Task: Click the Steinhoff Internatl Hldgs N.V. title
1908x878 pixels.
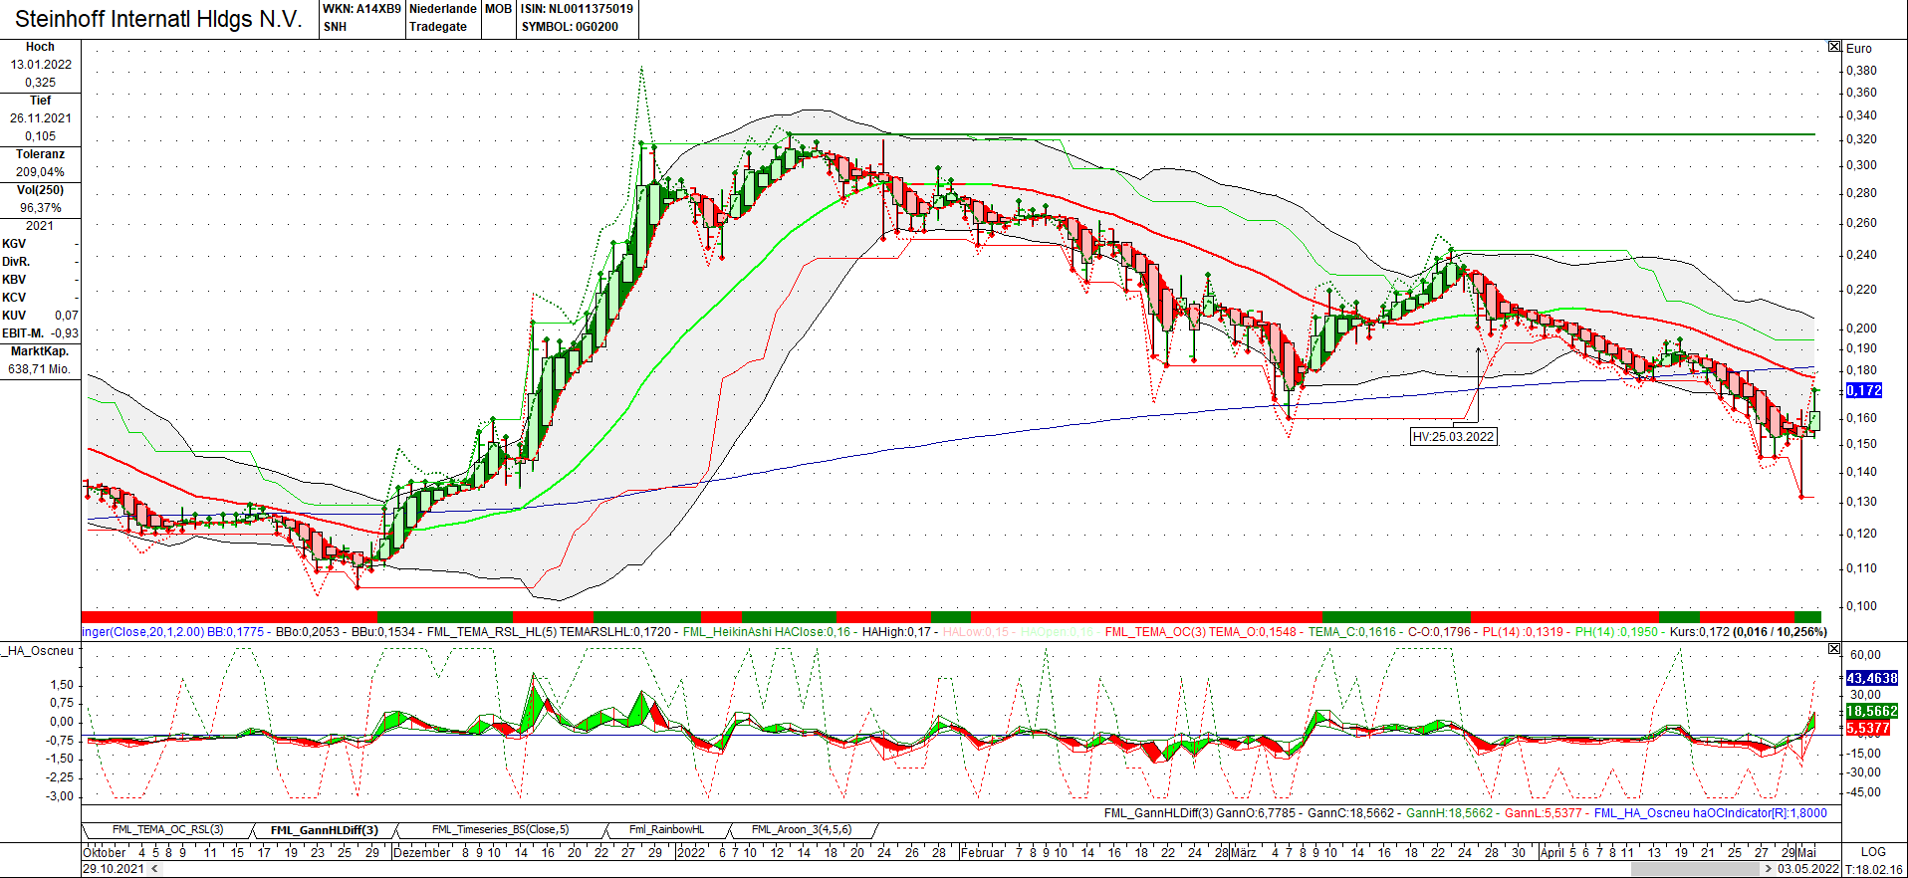Action: [x=158, y=19]
